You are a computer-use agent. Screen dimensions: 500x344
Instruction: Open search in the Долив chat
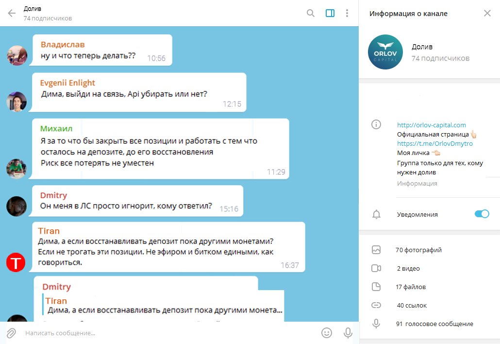311,13
